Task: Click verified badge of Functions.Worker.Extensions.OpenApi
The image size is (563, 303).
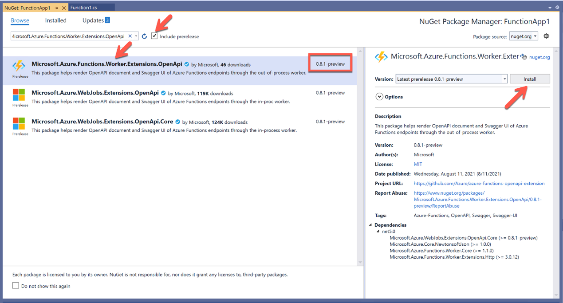Action: [x=187, y=64]
